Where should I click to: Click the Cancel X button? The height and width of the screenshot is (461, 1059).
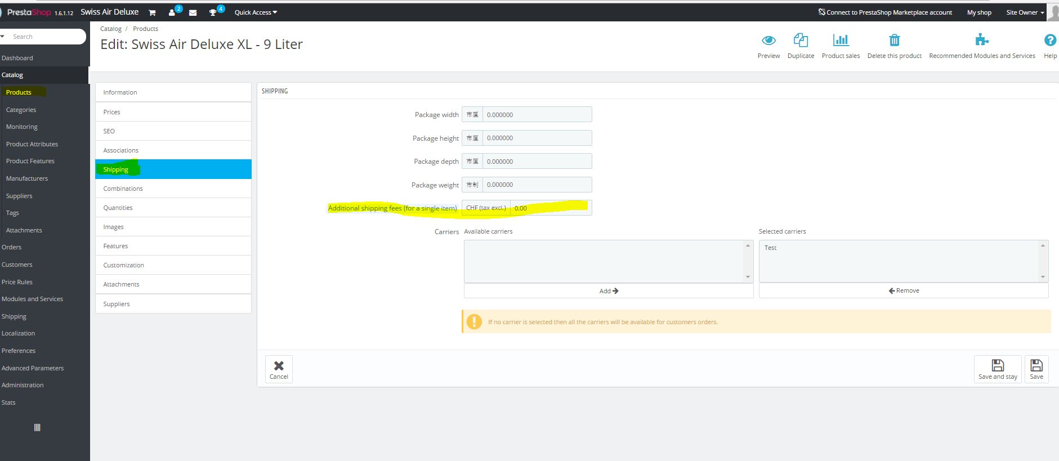pyautogui.click(x=279, y=369)
